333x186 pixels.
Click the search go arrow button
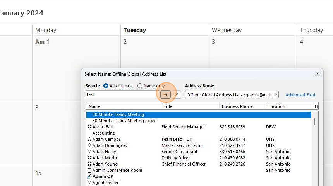[166, 95]
